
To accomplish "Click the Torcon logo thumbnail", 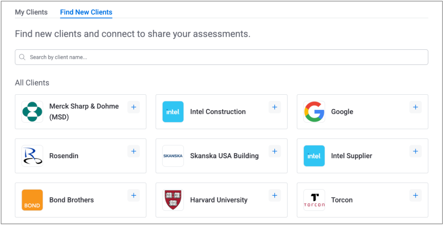I will [314, 200].
